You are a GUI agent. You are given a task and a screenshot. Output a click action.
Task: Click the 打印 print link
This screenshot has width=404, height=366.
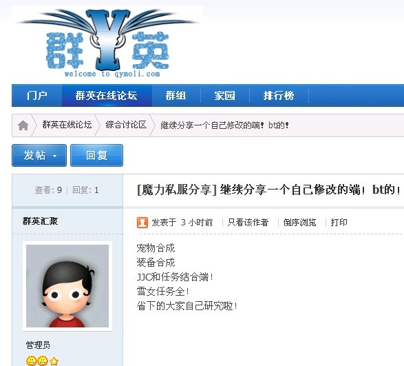click(339, 223)
